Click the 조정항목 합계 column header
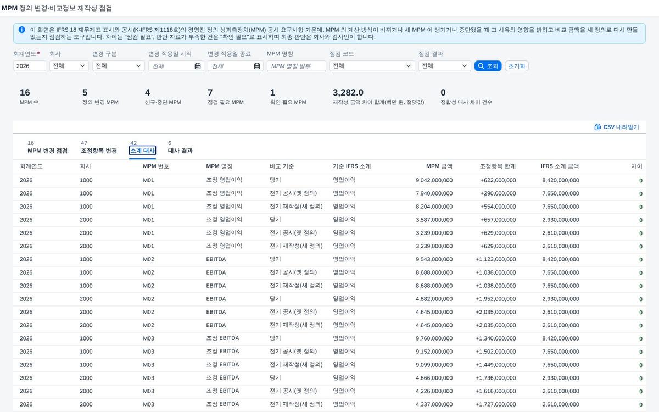Viewport: 659px width, 412px height. point(498,166)
